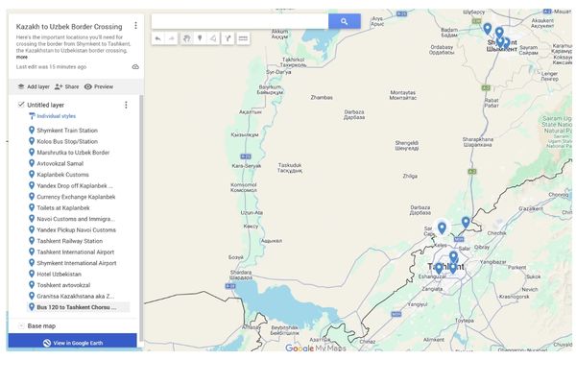Click the Kolos Bus Stop/Station pin icon
The image size is (576, 384).
[x=32, y=141]
